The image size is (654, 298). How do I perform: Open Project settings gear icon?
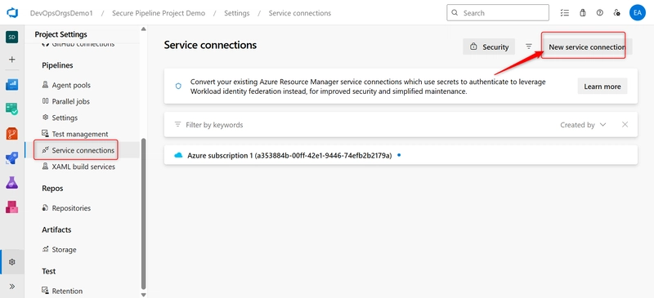(x=11, y=262)
